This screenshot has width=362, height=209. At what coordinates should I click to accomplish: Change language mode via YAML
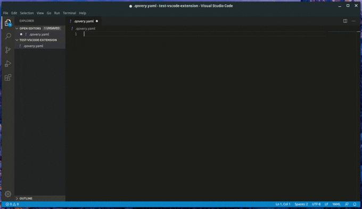pyautogui.click(x=336, y=204)
